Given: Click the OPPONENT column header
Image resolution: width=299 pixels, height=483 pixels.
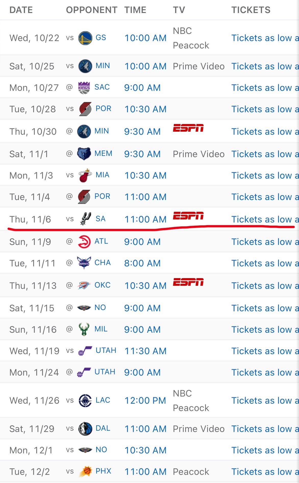Looking at the screenshot, I should pos(92,10).
